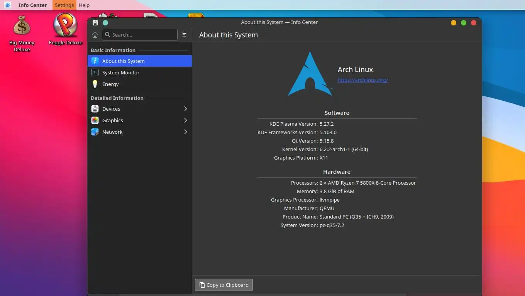
Task: Click the green maximize window button
Action: pos(464,23)
